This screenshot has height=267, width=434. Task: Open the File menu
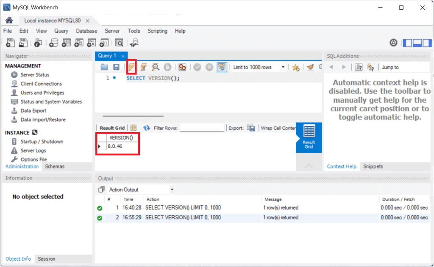click(8, 31)
